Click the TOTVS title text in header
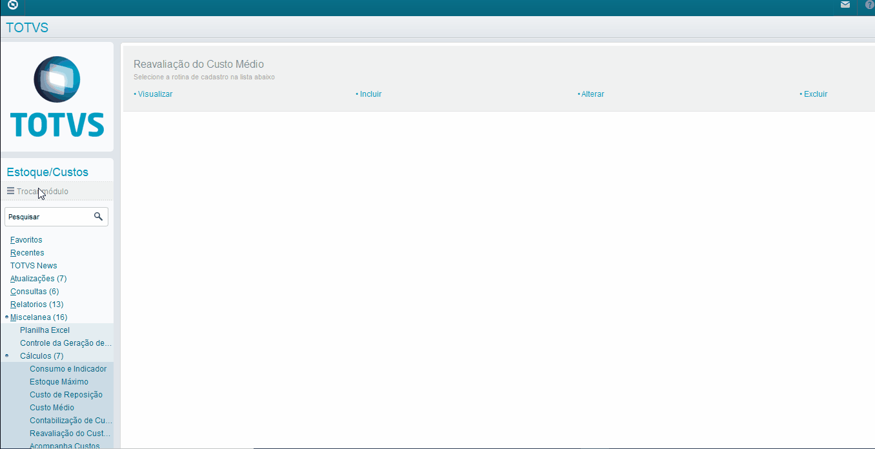 [27, 28]
